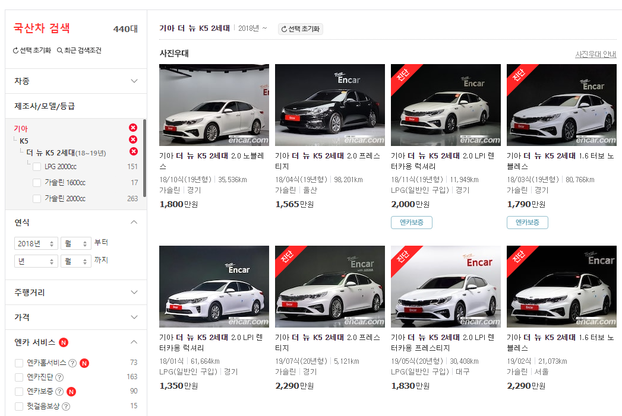Open the 사진우대 안내 link
Screen dimensions: 622x416
[x=595, y=54]
